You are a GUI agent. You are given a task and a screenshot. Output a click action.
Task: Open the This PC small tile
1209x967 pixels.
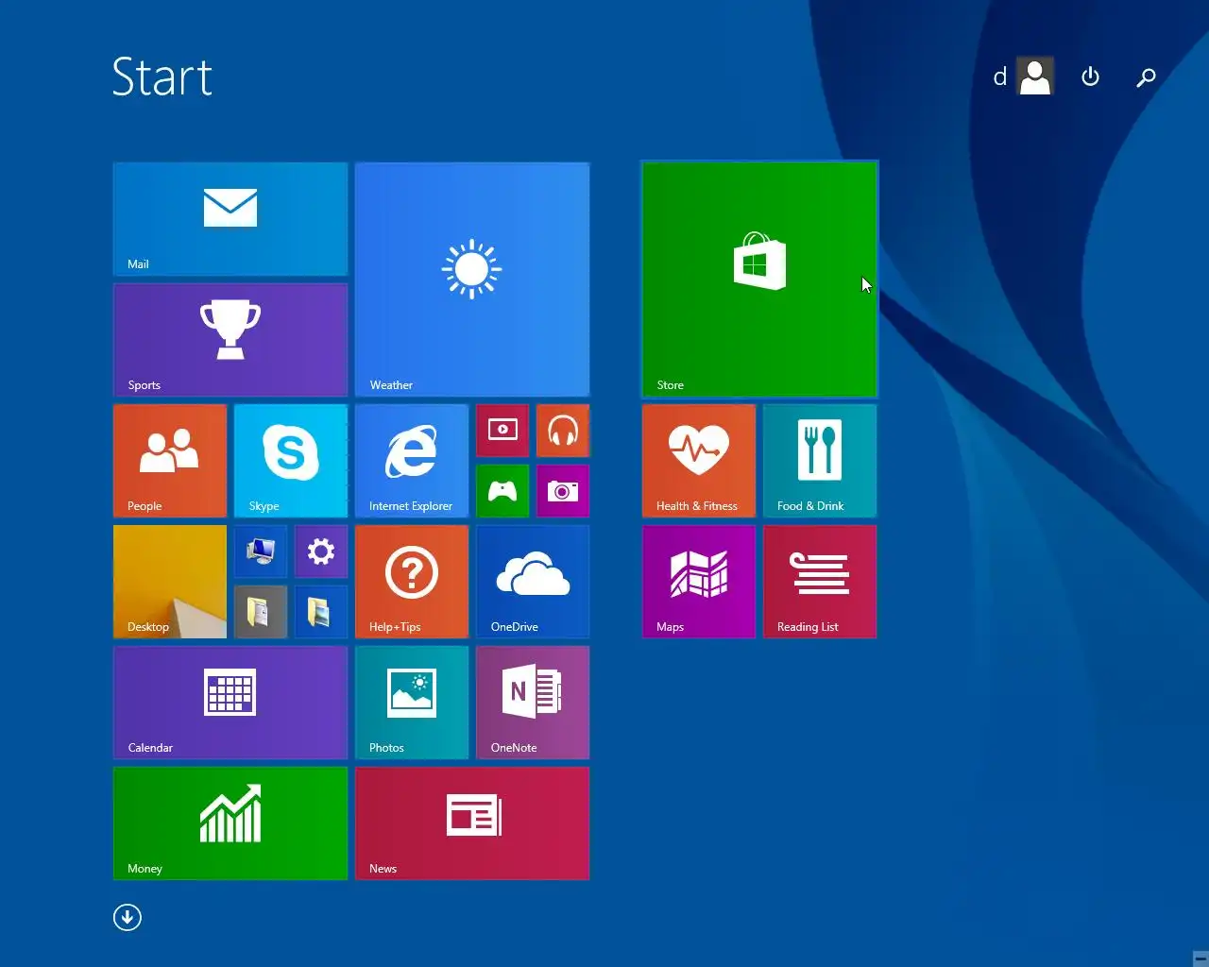click(x=261, y=551)
